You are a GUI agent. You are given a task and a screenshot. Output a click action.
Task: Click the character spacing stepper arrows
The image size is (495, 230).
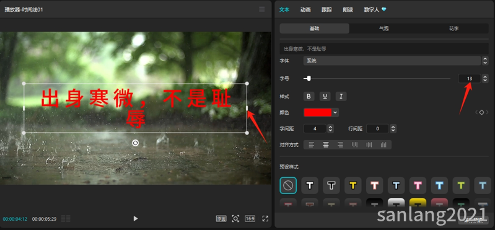point(330,128)
